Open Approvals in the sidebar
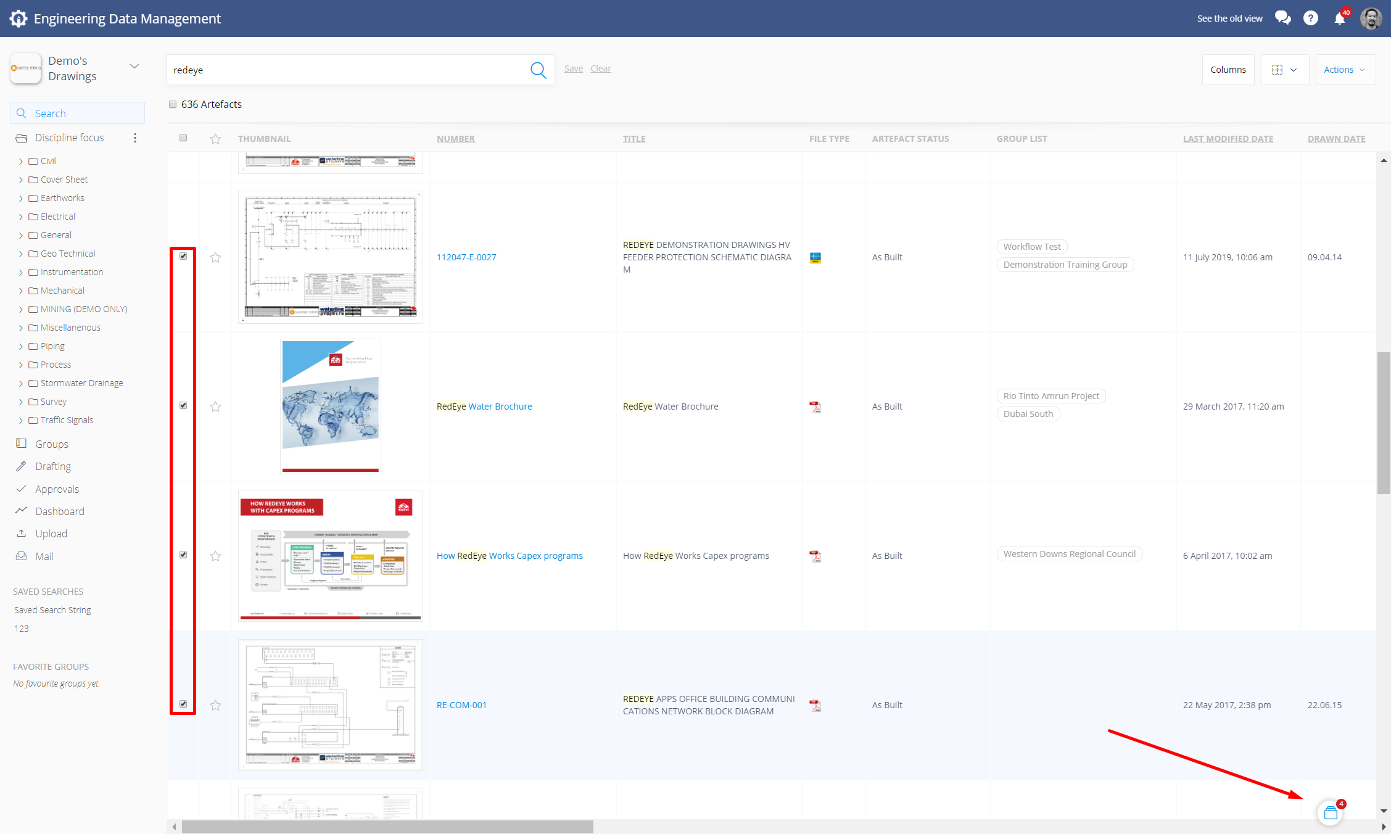 point(57,489)
